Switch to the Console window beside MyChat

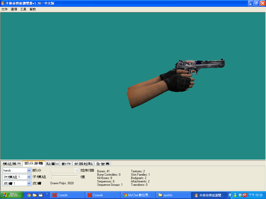[x=103, y=195]
